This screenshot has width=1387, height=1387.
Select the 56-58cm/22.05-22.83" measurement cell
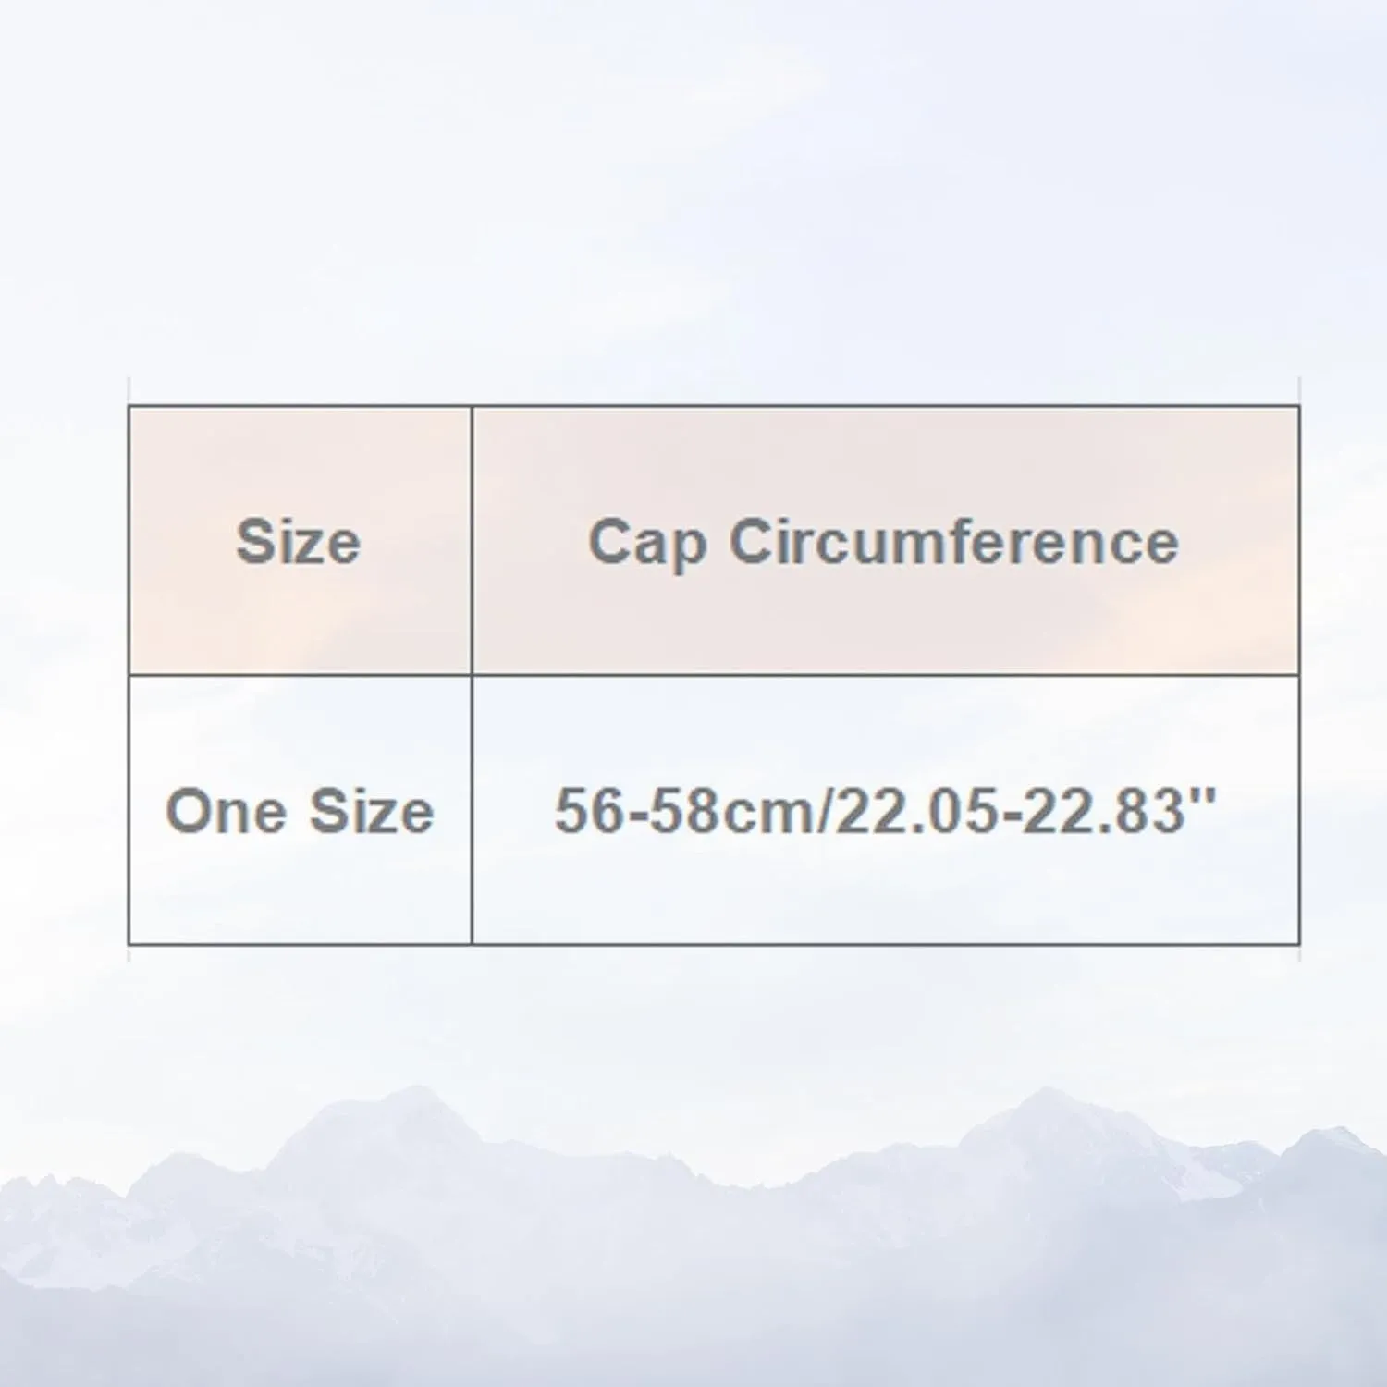(885, 810)
